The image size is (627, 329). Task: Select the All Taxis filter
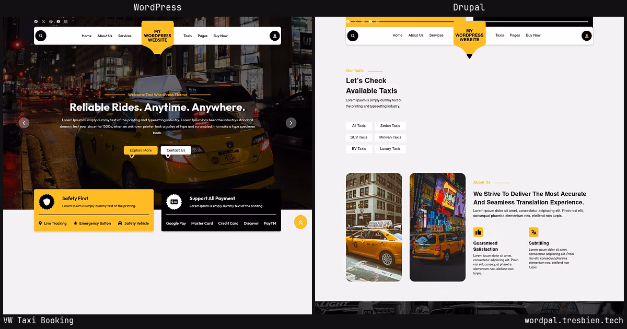point(359,126)
